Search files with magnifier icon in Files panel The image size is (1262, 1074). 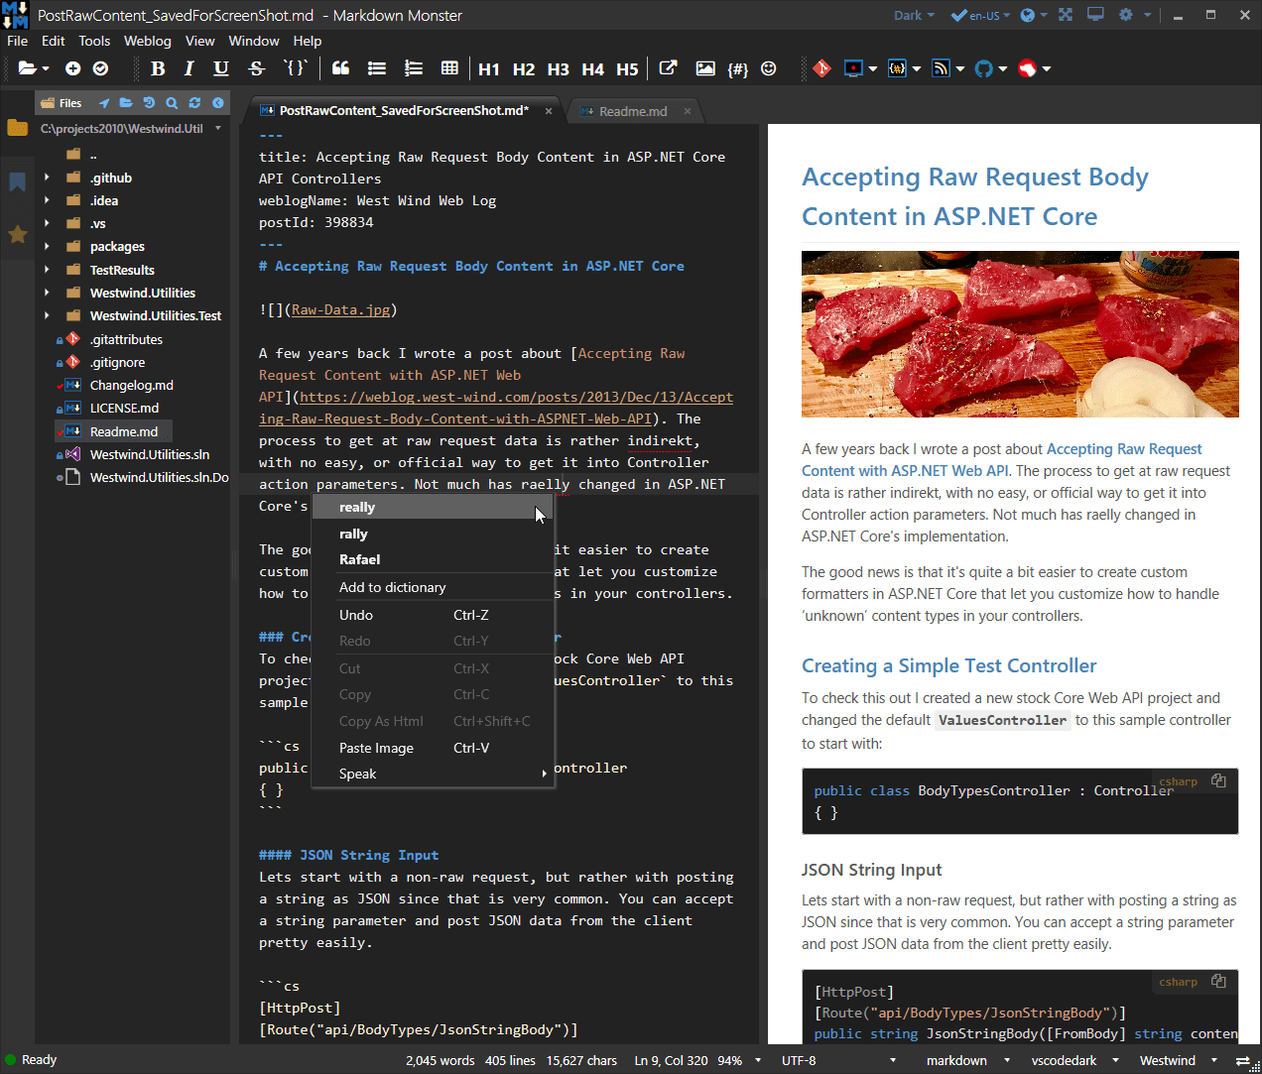pyautogui.click(x=172, y=102)
